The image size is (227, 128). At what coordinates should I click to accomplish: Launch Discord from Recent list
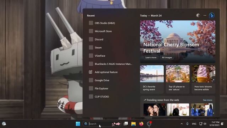[x=110, y=39]
